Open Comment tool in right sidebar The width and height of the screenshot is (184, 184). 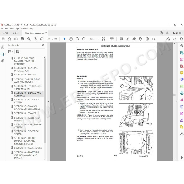(182, 73)
